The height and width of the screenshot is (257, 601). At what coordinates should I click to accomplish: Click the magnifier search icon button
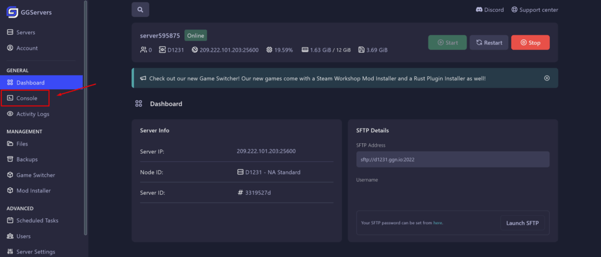140,9
